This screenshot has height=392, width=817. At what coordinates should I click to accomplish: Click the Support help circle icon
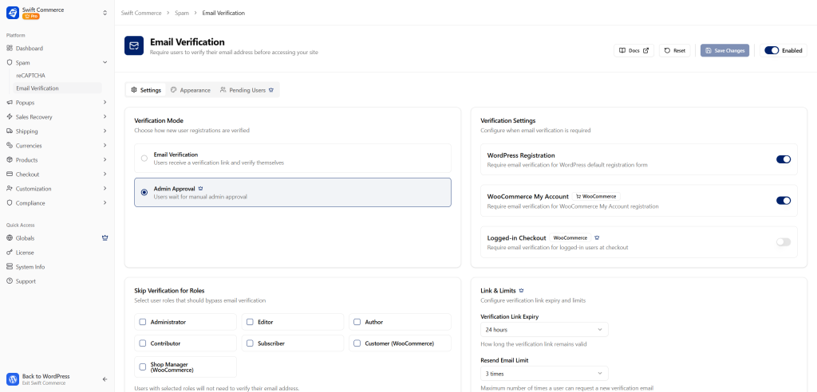point(10,281)
